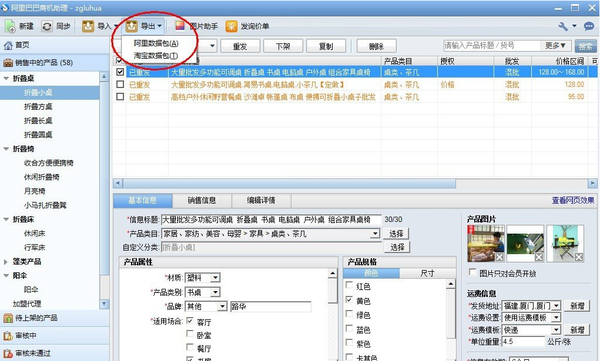This screenshot has width=600, height=361.
Task: Open the 更多 search options dropdown
Action: point(555,46)
